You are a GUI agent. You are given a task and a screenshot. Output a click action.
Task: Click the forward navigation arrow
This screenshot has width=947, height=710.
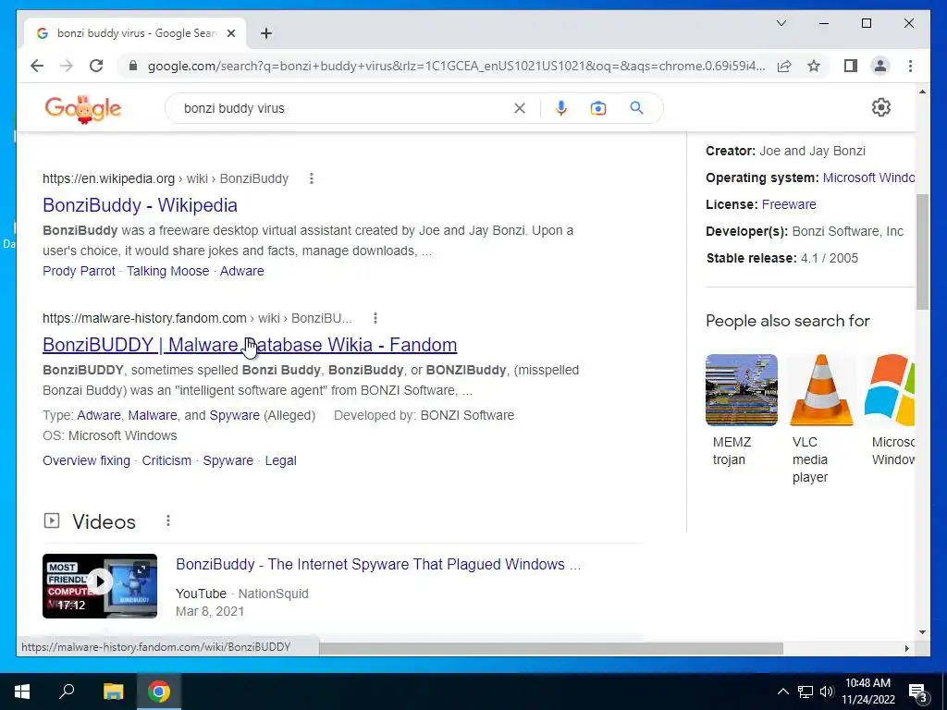pyautogui.click(x=67, y=66)
